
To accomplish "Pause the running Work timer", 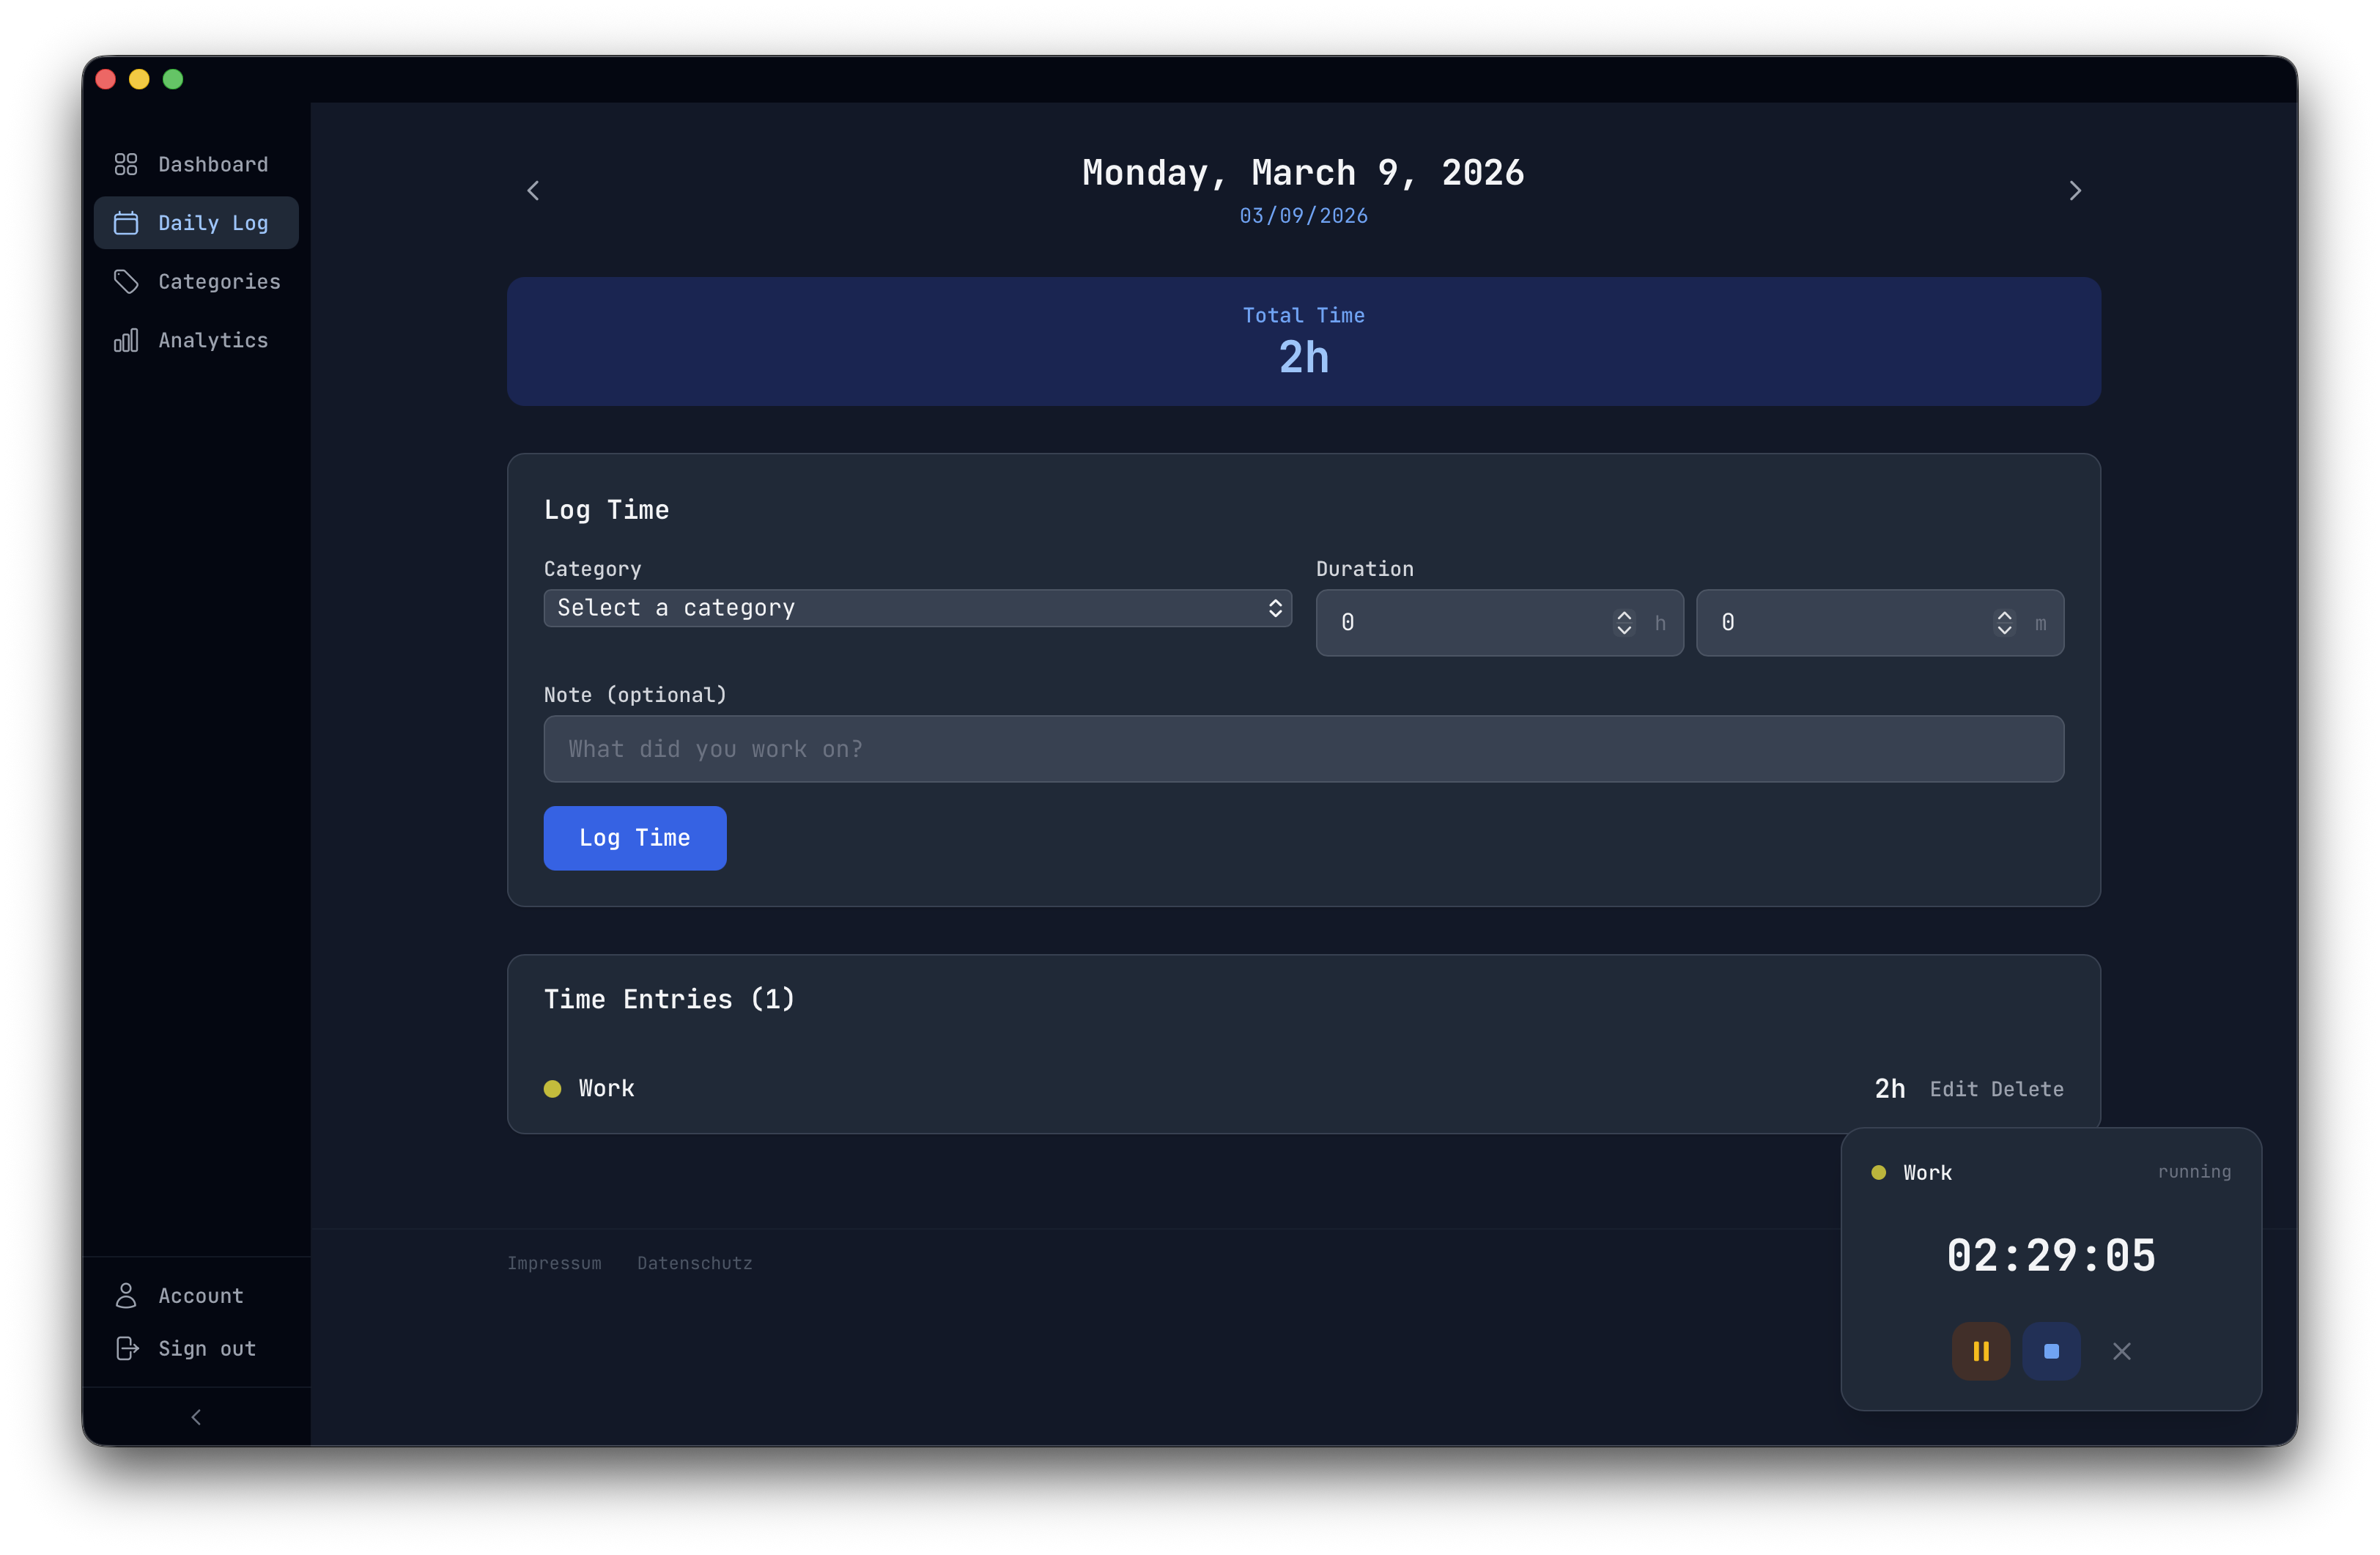I will [x=1980, y=1351].
